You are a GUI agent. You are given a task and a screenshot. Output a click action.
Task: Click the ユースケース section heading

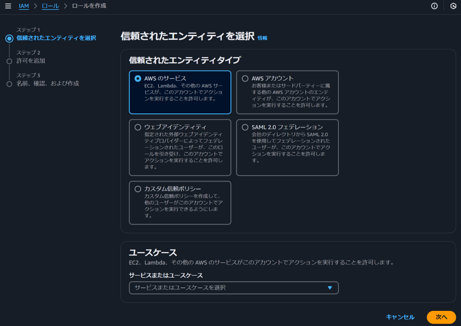pos(153,253)
